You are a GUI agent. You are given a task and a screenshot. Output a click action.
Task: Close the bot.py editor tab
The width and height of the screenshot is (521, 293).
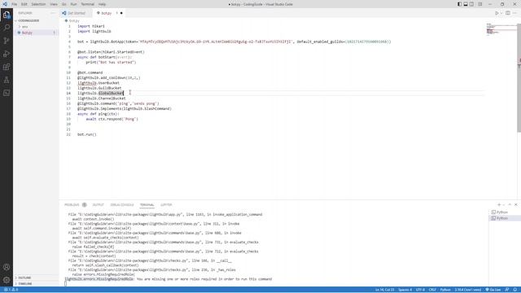coord(121,13)
